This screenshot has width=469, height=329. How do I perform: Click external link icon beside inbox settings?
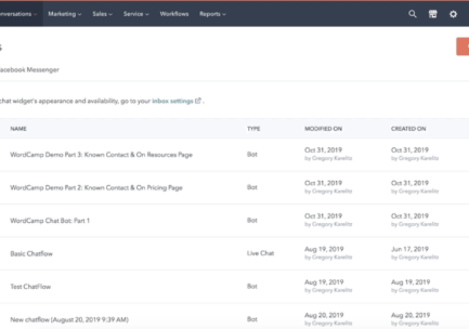198,101
